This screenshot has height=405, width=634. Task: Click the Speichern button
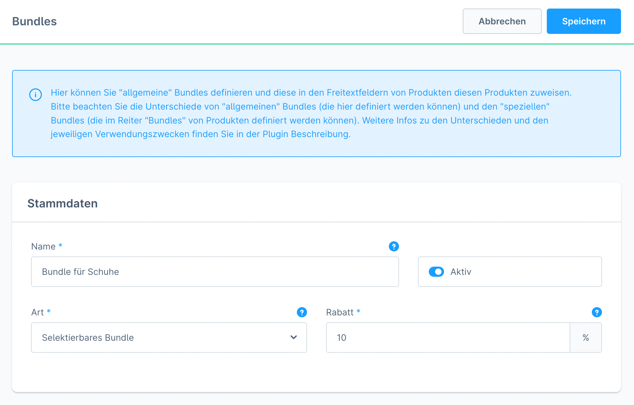[x=584, y=21]
